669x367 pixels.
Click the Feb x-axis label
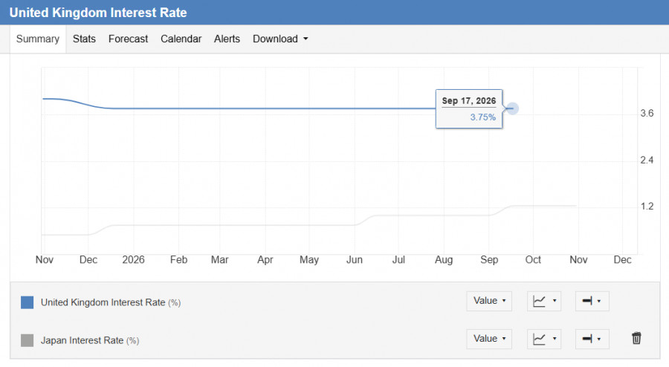pyautogui.click(x=178, y=259)
